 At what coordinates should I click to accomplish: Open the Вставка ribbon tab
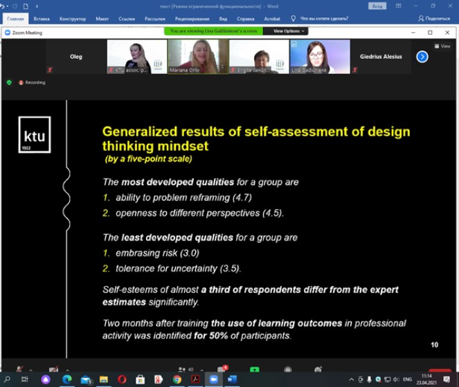(x=41, y=19)
